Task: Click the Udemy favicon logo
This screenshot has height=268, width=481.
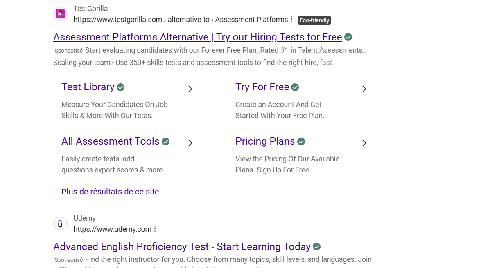Action: click(60, 223)
